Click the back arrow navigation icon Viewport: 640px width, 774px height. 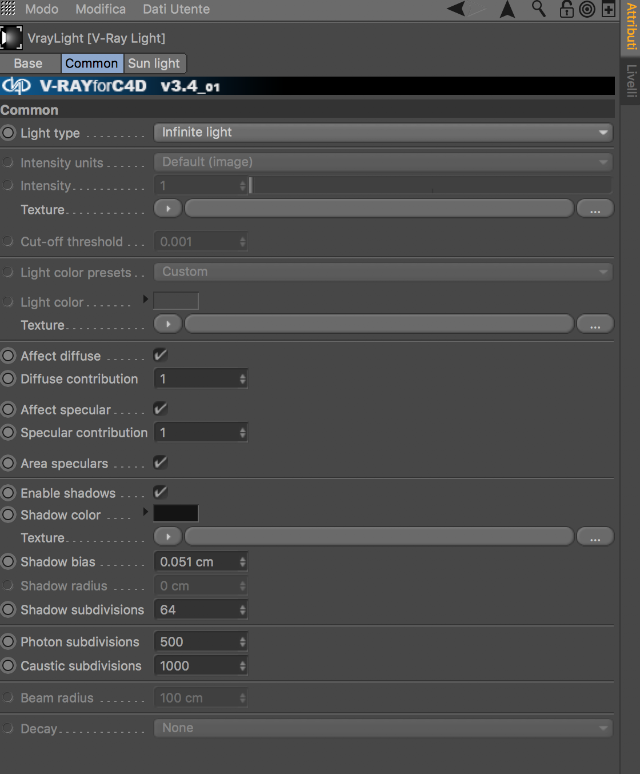(x=457, y=9)
